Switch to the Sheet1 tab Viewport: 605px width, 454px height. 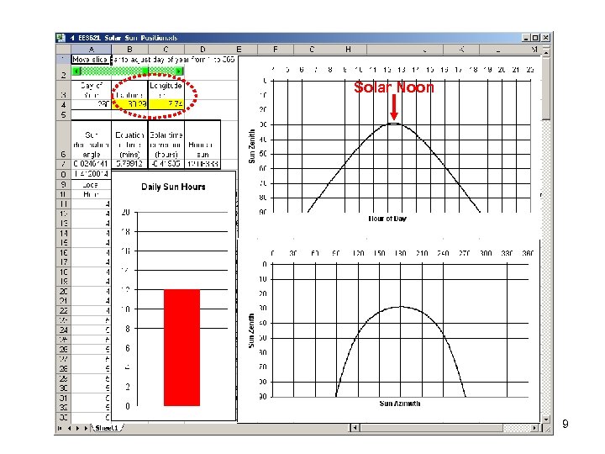[x=107, y=428]
